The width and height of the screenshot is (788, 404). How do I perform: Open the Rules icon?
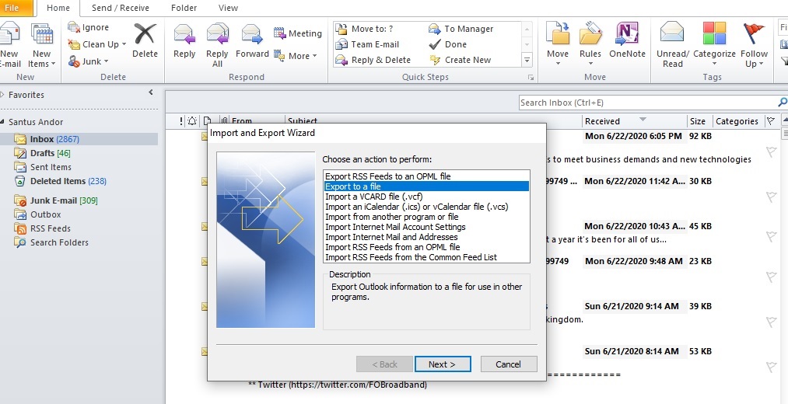click(x=590, y=34)
